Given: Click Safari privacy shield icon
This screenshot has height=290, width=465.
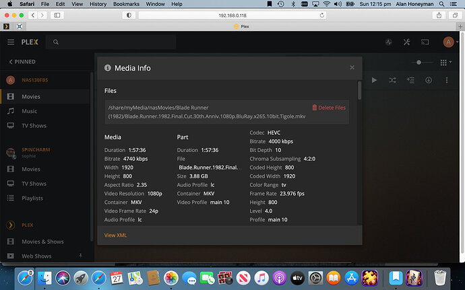Looking at the screenshot, I should pos(129,15).
